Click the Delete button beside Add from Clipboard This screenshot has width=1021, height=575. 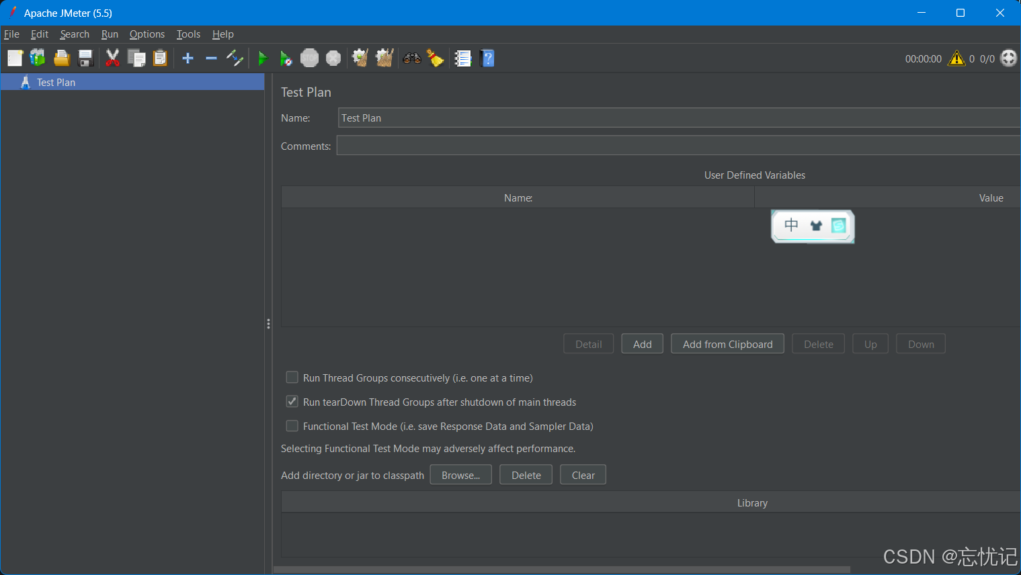pos(818,344)
